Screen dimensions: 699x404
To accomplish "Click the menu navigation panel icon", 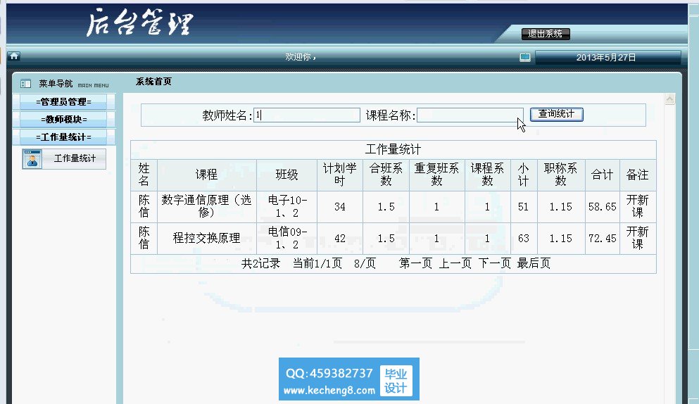I will click(25, 83).
